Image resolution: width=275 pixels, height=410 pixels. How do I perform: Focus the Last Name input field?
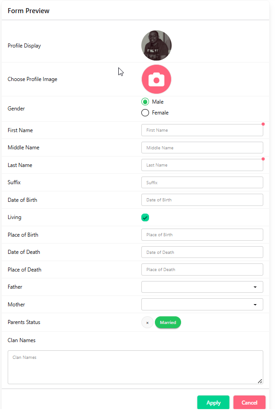tap(202, 165)
